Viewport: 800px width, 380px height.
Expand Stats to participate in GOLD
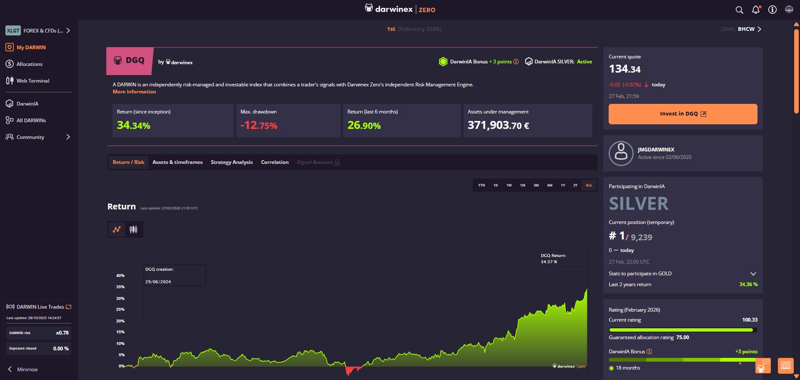point(753,274)
